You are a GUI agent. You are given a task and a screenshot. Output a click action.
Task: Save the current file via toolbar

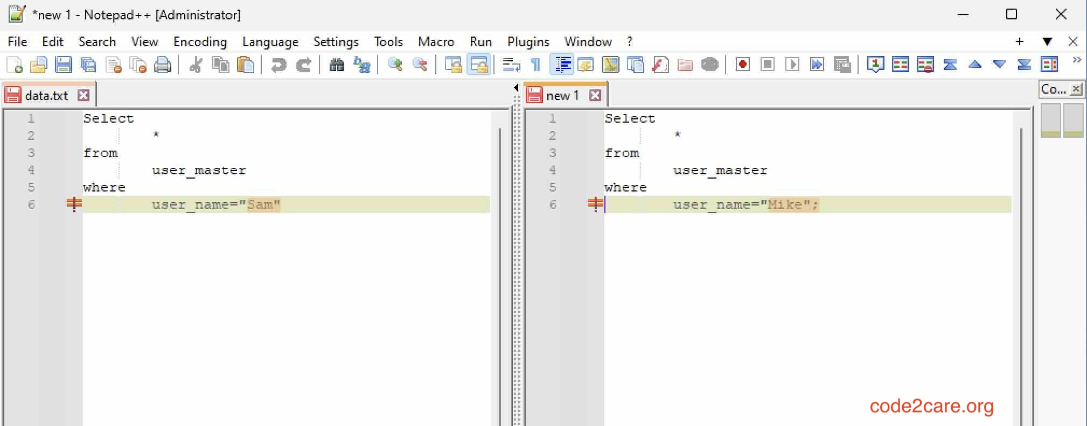click(x=64, y=65)
